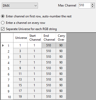Image resolution: width=96 pixels, height=100 pixels.
Task: Click the End Channel column header
Action: (49, 38)
